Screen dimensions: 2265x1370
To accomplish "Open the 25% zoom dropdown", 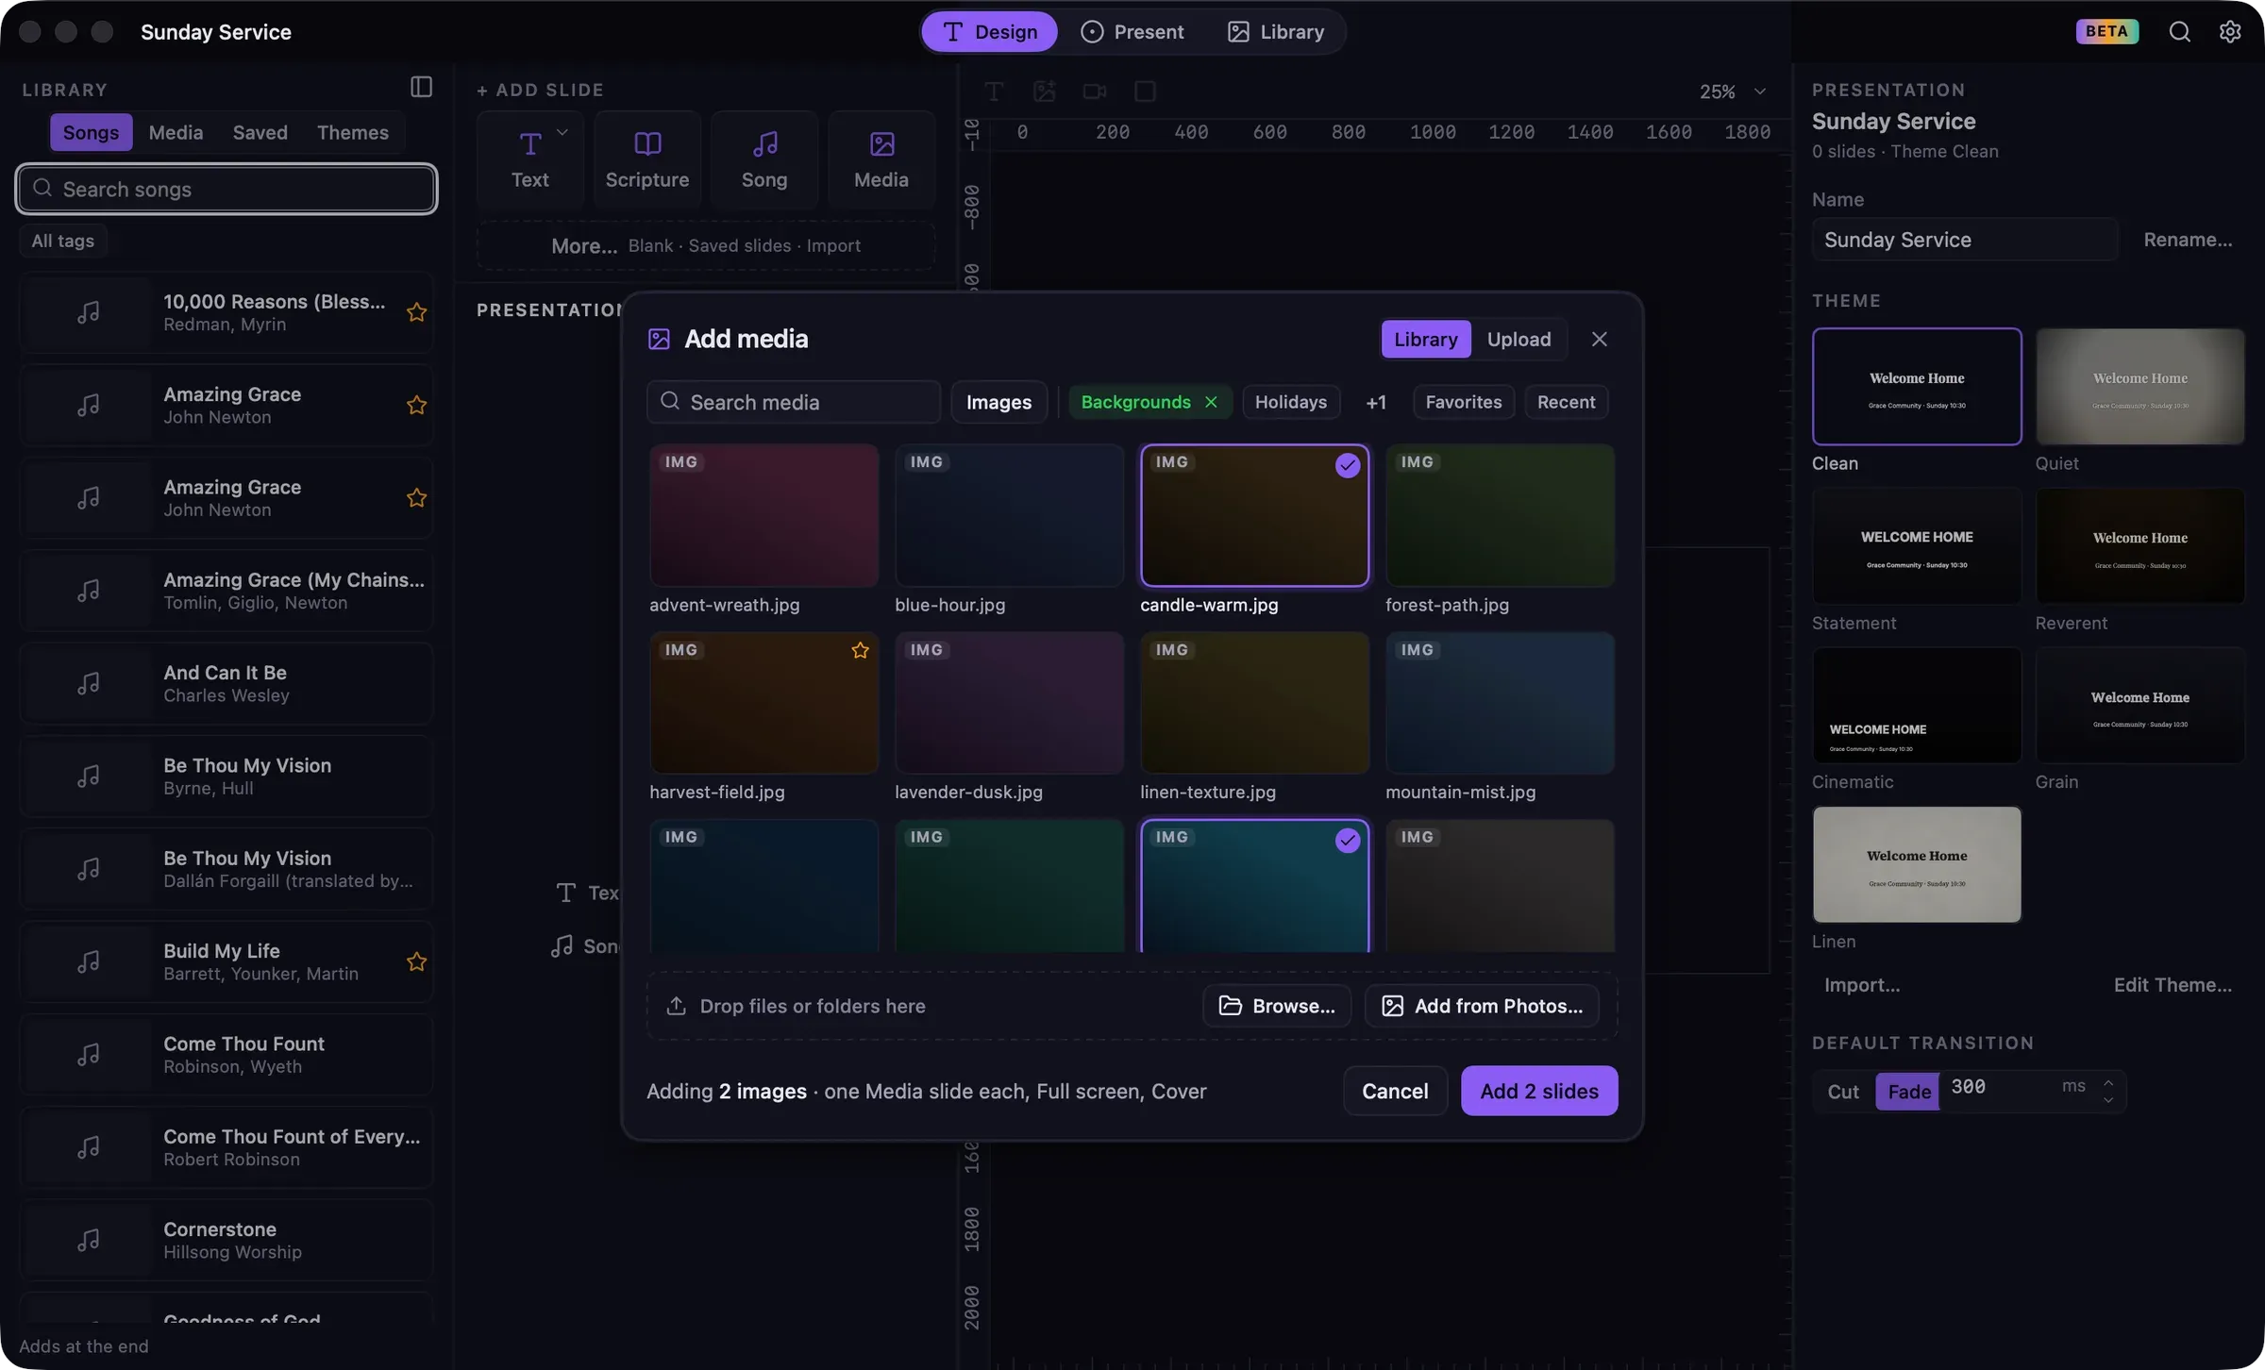I will coord(1732,92).
